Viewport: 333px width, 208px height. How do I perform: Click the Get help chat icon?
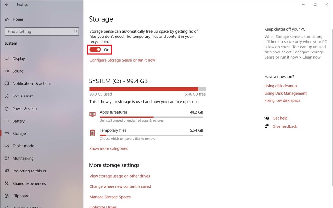click(x=267, y=118)
